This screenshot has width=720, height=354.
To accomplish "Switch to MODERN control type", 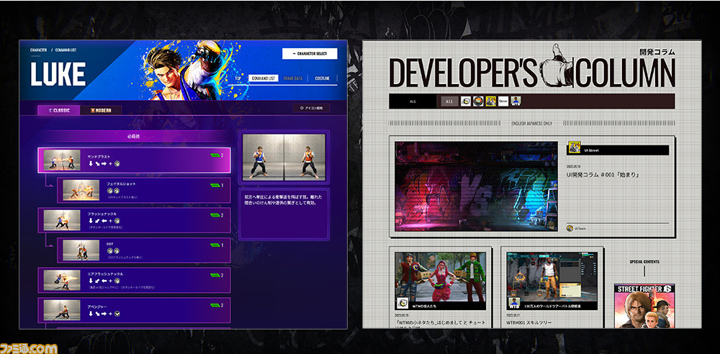I will tap(101, 110).
